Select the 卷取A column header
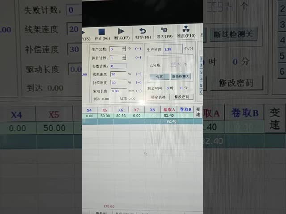The width and height of the screenshot is (286, 214). (x=169, y=110)
